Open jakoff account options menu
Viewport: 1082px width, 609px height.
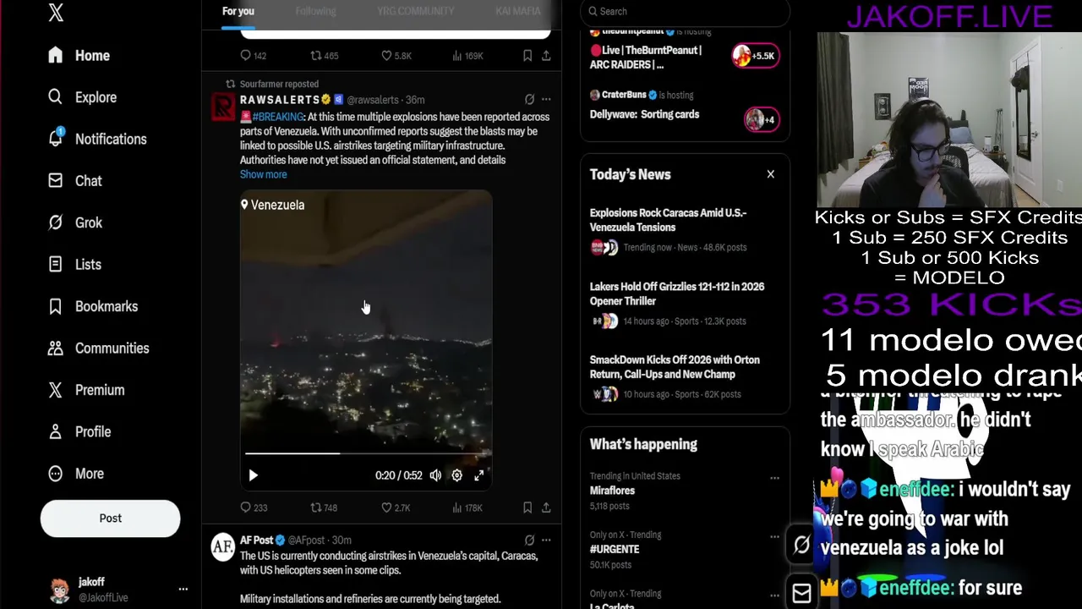183,589
